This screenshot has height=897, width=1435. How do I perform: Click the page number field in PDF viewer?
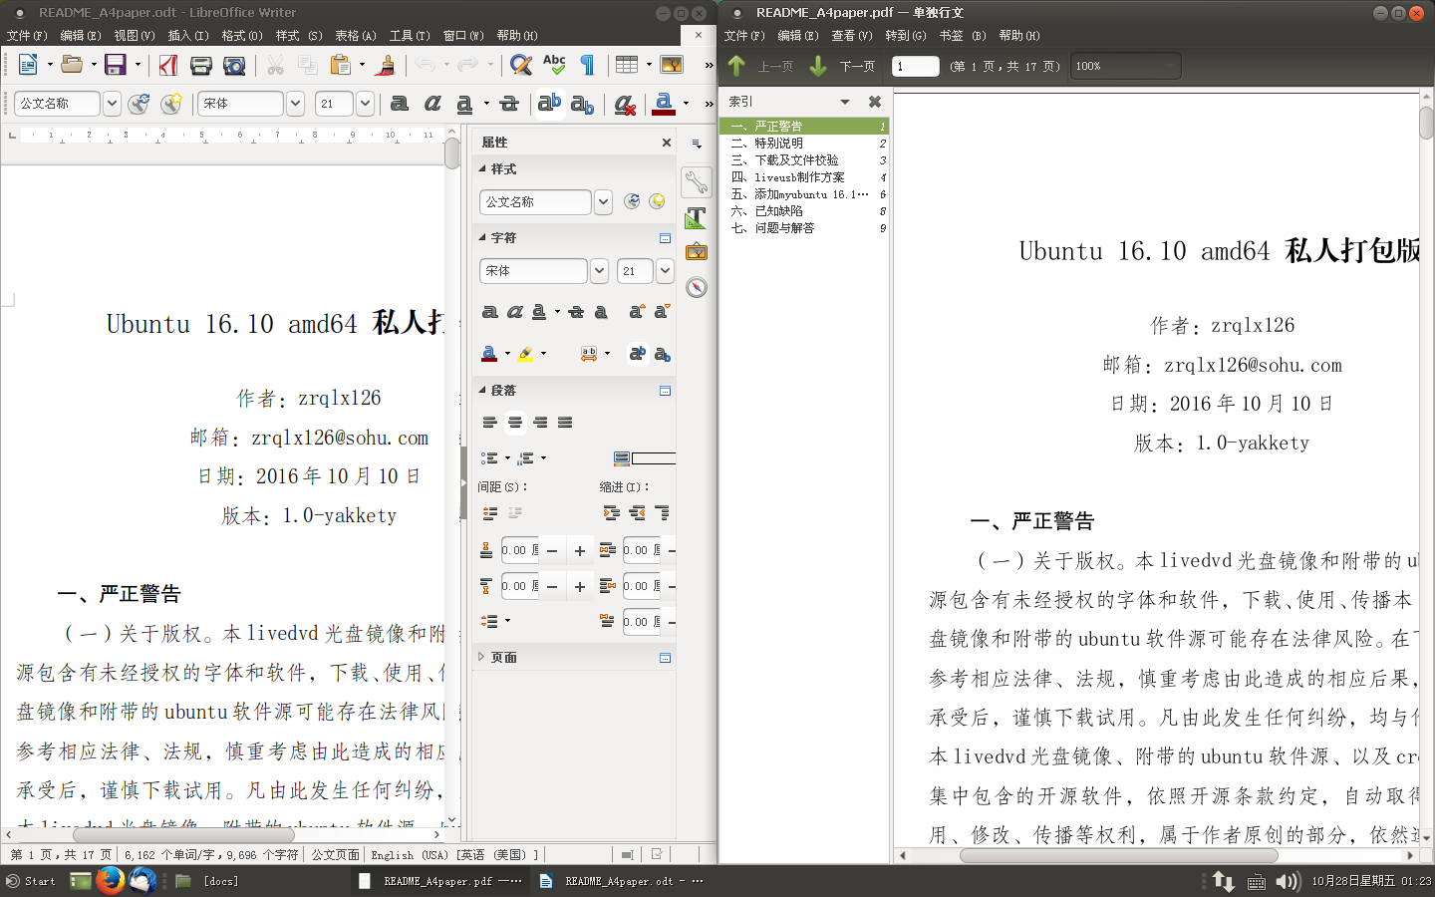pos(916,66)
